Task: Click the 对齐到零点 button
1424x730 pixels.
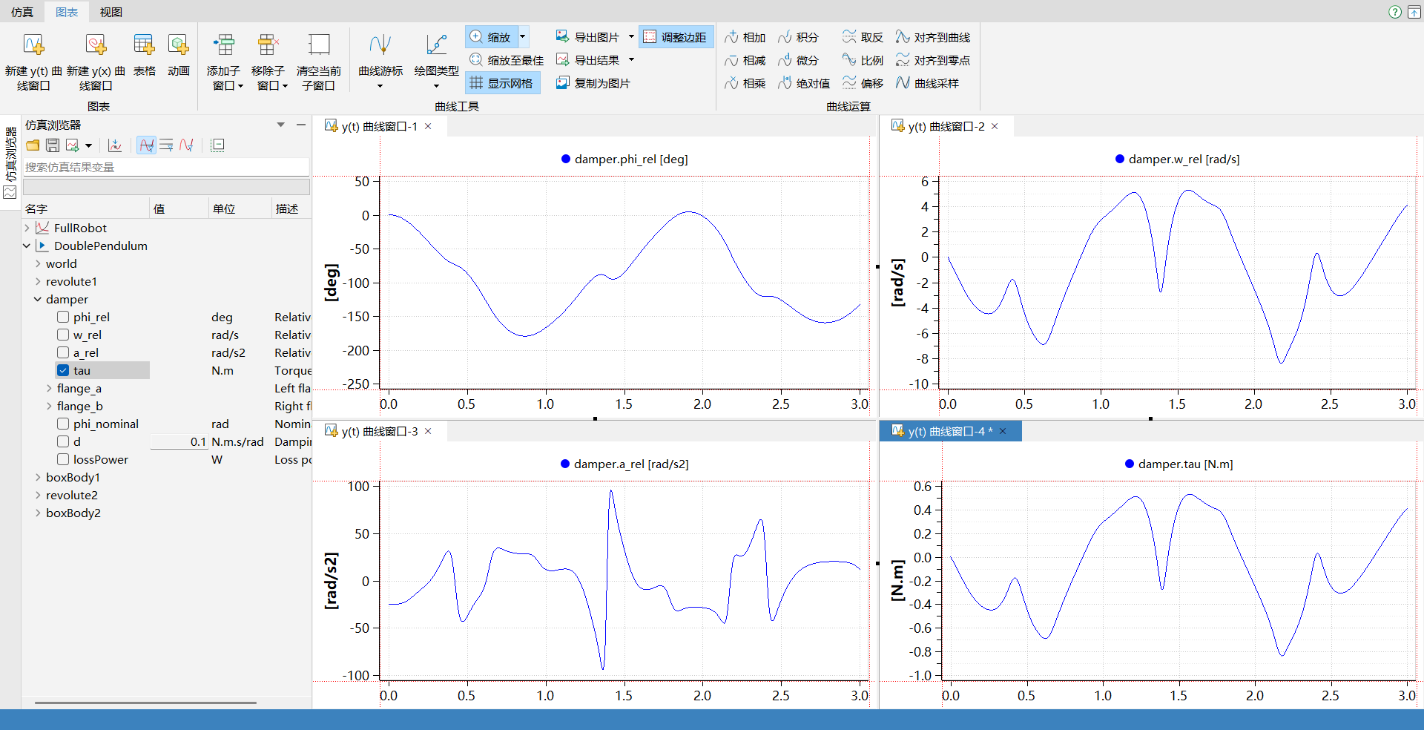Action: [x=933, y=60]
